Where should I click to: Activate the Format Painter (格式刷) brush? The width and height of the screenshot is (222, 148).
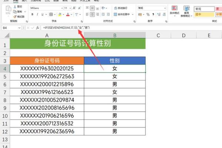[15, 17]
